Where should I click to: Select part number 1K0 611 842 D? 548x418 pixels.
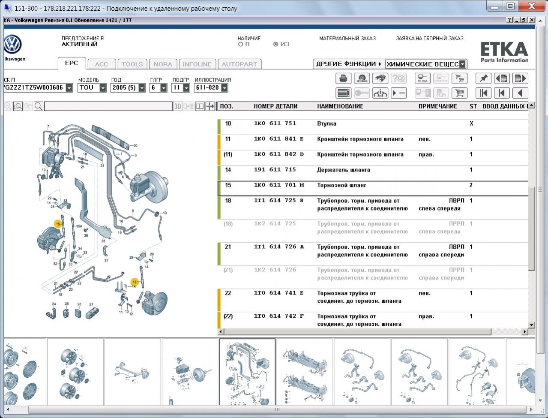coord(279,154)
